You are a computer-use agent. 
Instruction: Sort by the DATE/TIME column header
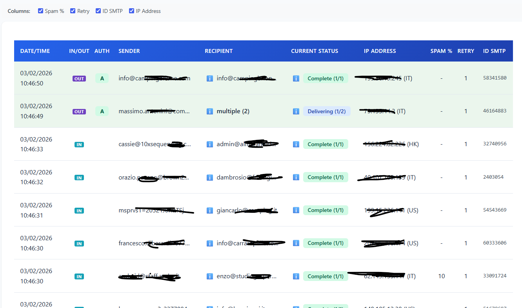pos(35,51)
